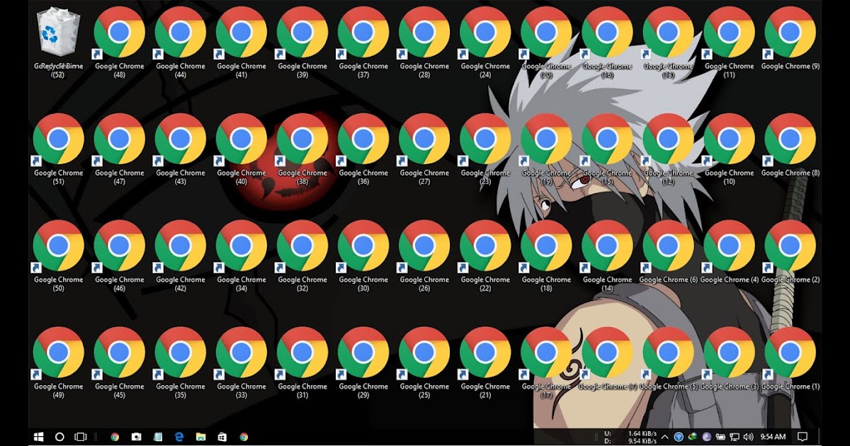Highlight the Google Chrome (30) shortcut
850x446 pixels.
tap(363, 256)
